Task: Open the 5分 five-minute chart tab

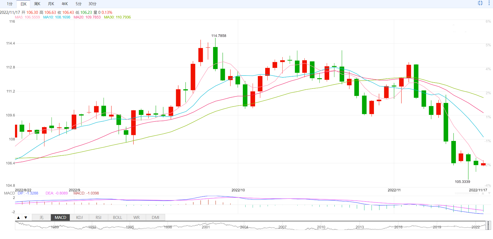Action: 78,4
